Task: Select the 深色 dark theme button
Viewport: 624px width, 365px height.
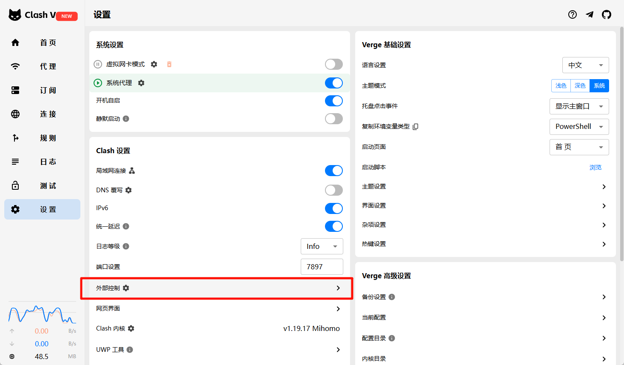Action: [x=580, y=86]
